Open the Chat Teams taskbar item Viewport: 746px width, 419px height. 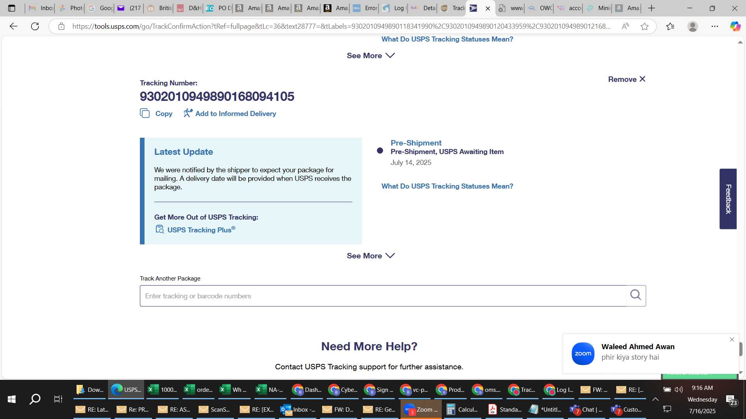click(586, 409)
